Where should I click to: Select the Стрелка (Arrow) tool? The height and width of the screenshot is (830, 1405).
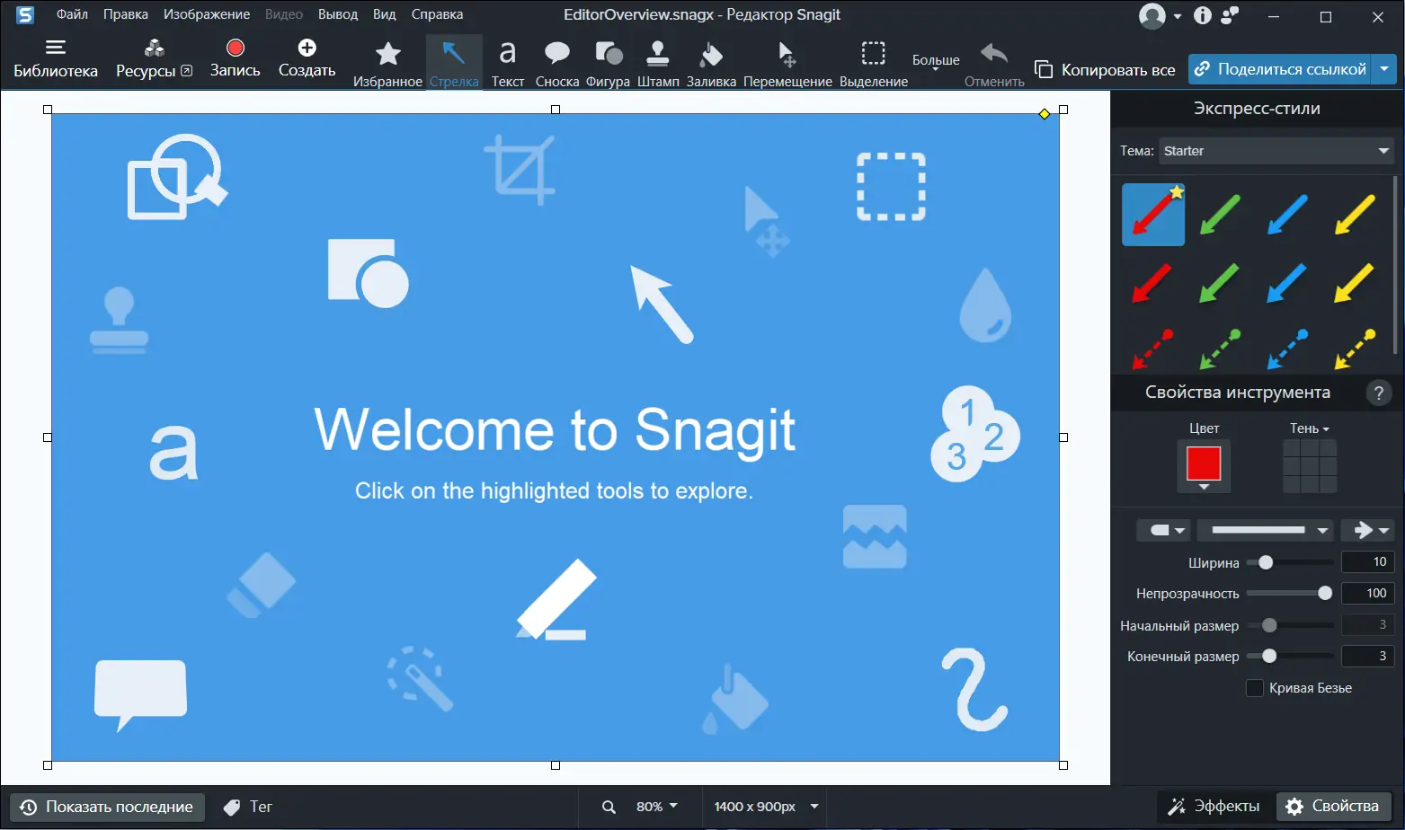coord(454,60)
